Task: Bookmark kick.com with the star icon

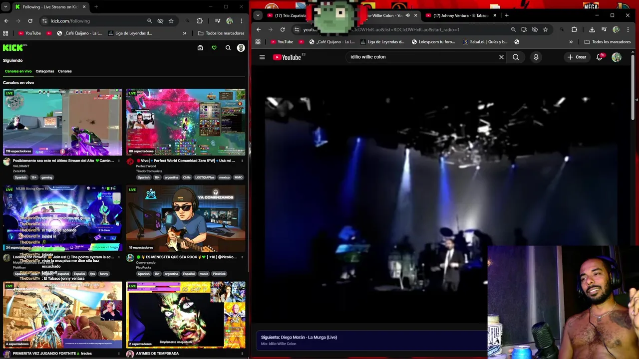Action: click(x=171, y=21)
